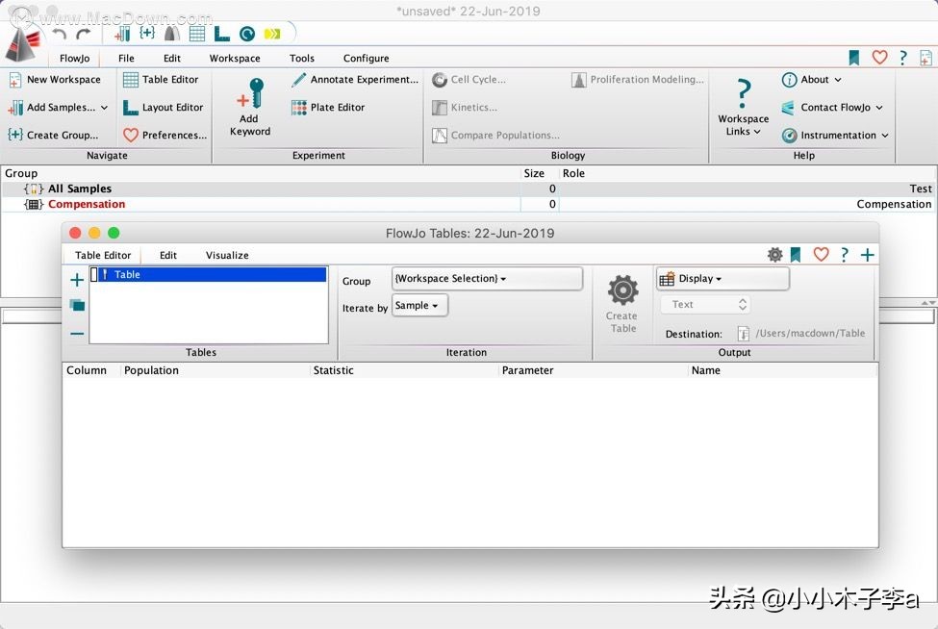Click Table Editor ribbon button

tap(161, 80)
